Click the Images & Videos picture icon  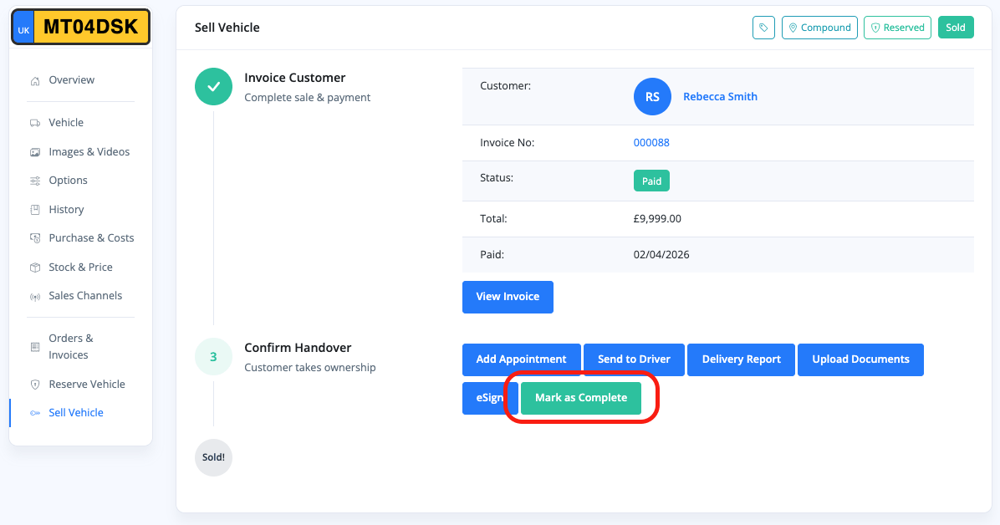(35, 152)
